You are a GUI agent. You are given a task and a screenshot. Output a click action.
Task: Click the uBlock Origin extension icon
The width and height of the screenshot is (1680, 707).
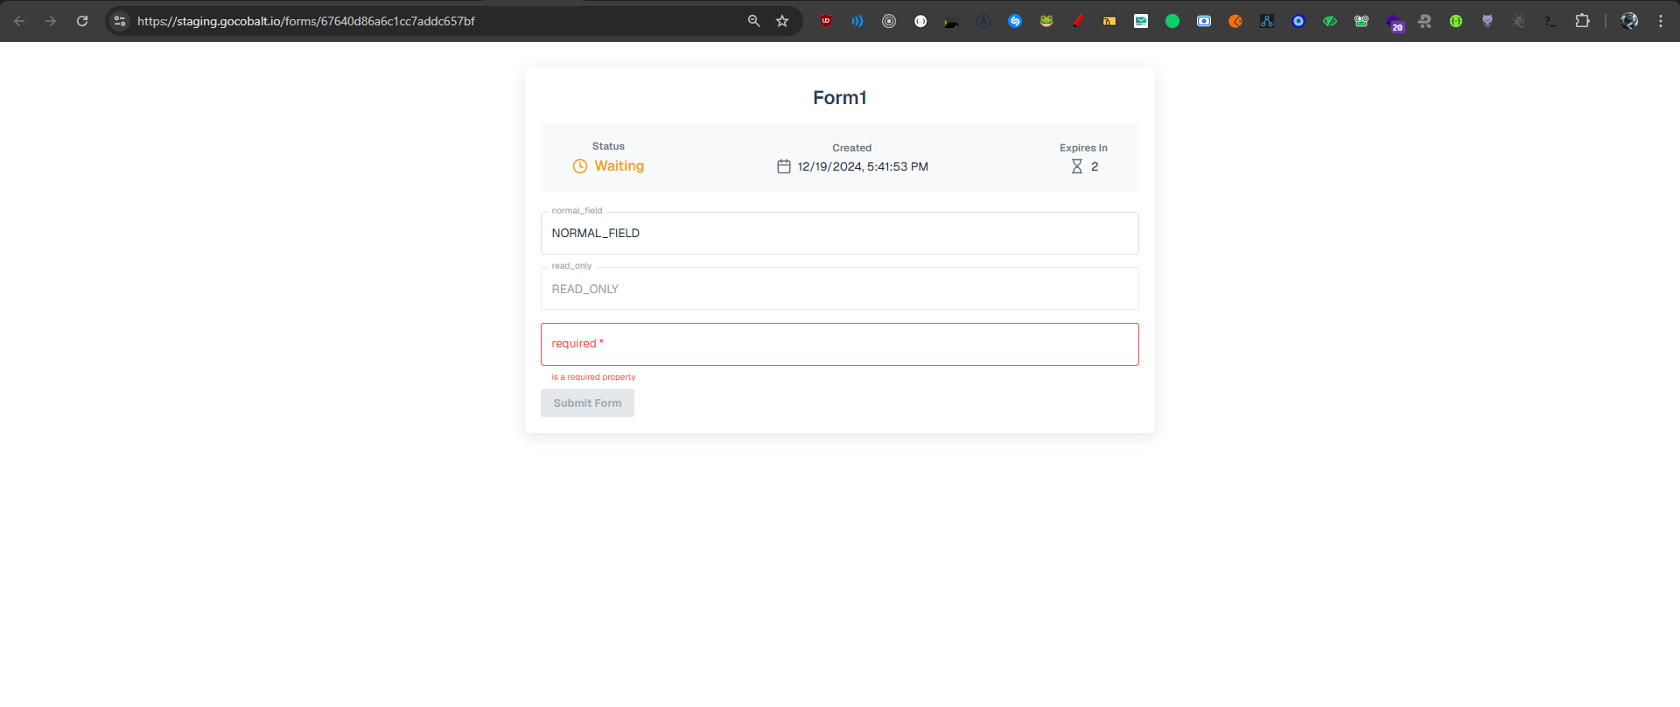826,21
